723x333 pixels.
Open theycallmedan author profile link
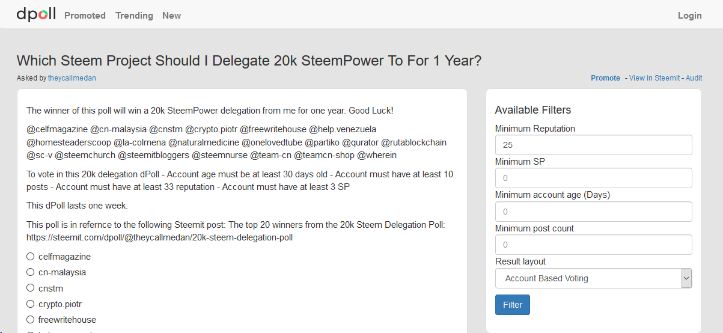pos(72,78)
